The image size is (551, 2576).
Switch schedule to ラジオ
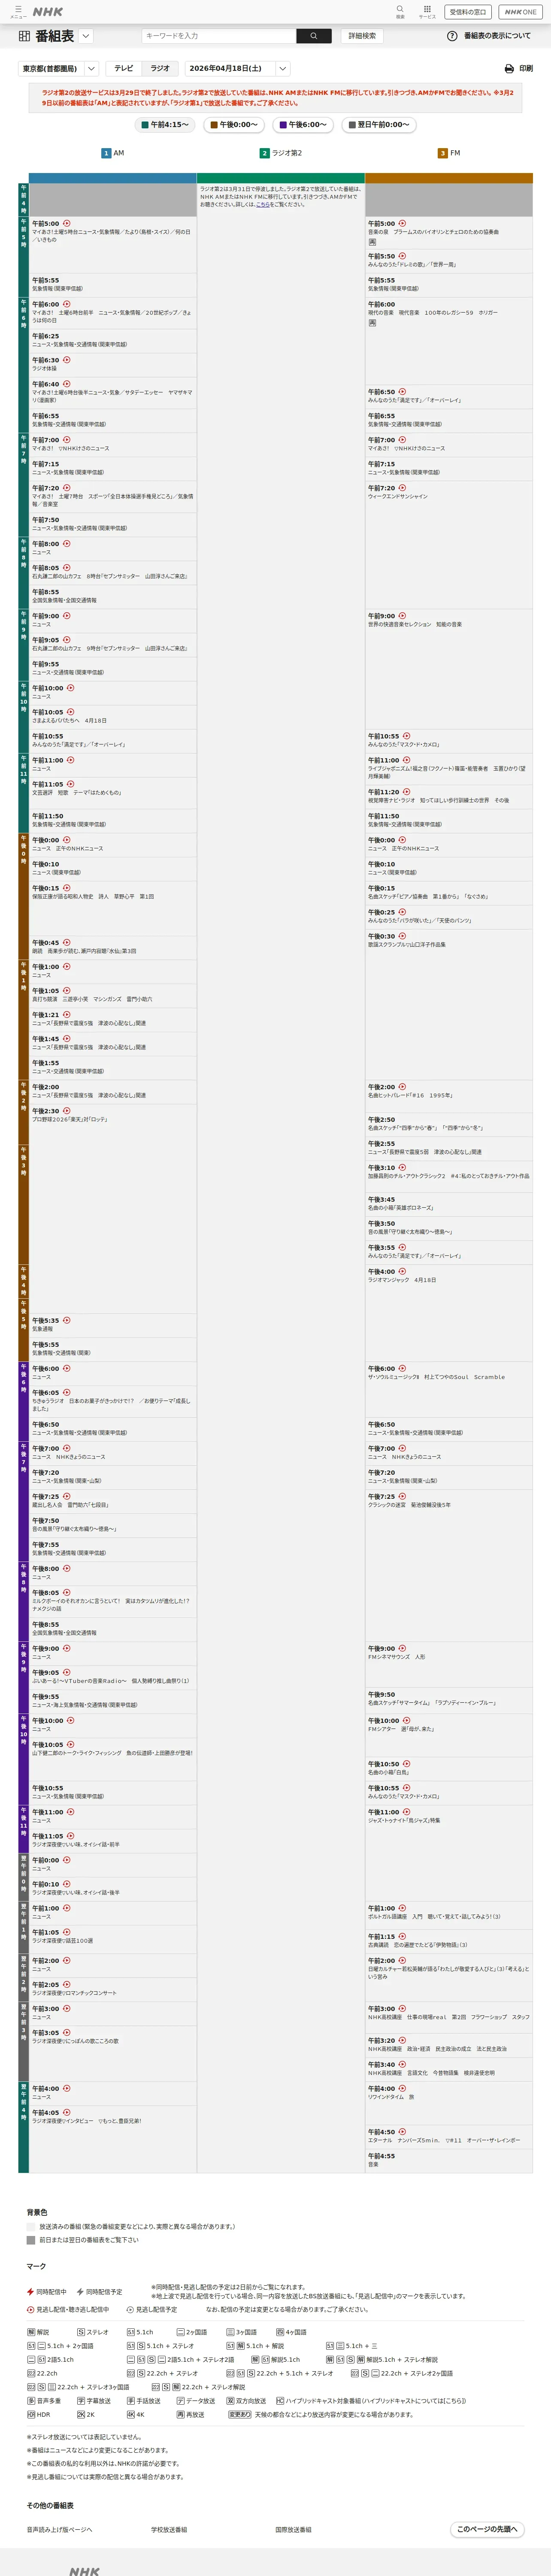click(x=160, y=69)
